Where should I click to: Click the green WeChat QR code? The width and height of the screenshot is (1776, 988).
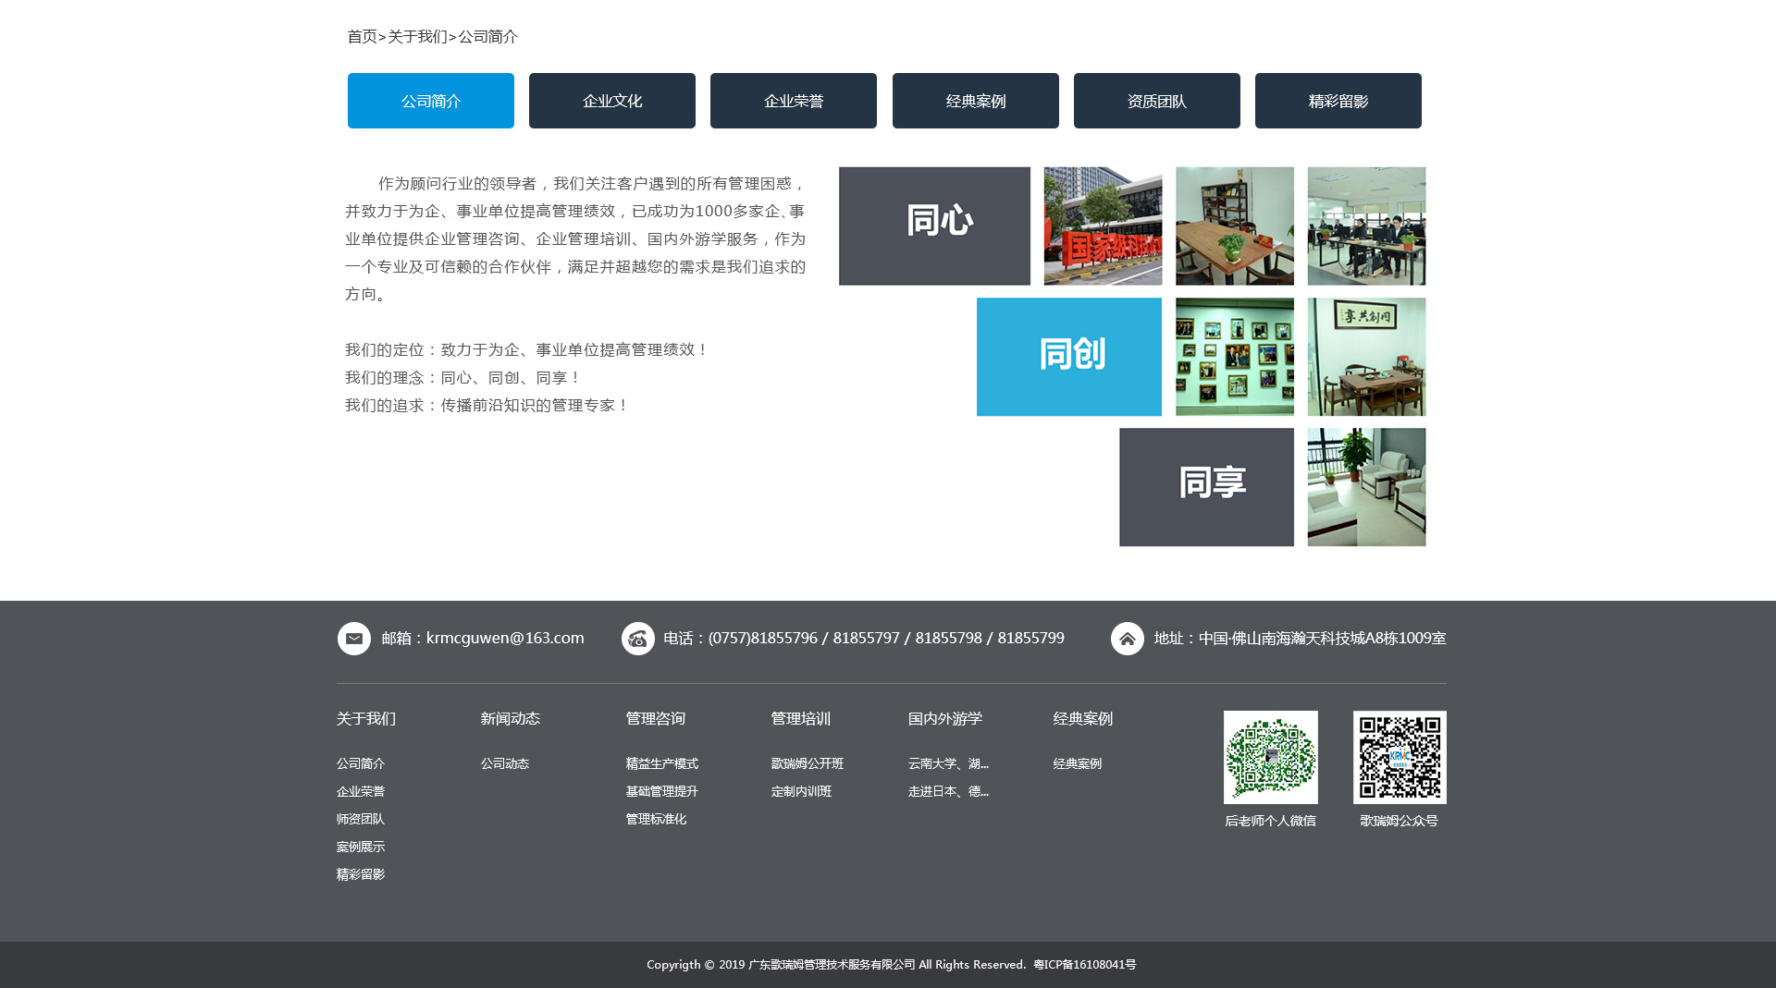pyautogui.click(x=1270, y=757)
